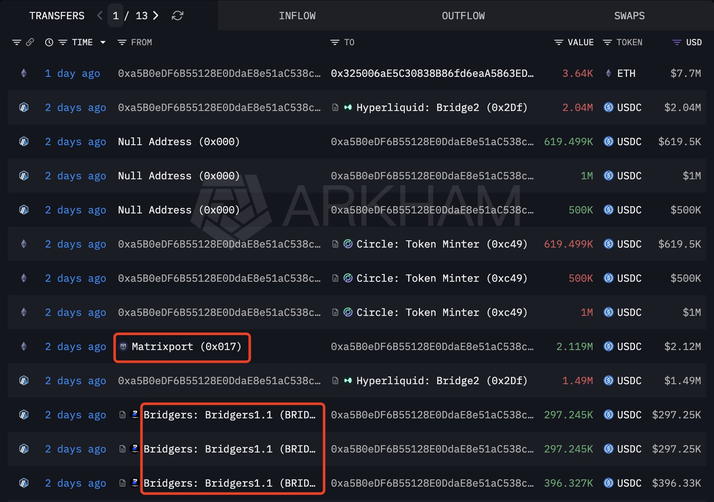Screen dimensions: 714x502
Task: Open the SWAPS tab
Action: (629, 16)
